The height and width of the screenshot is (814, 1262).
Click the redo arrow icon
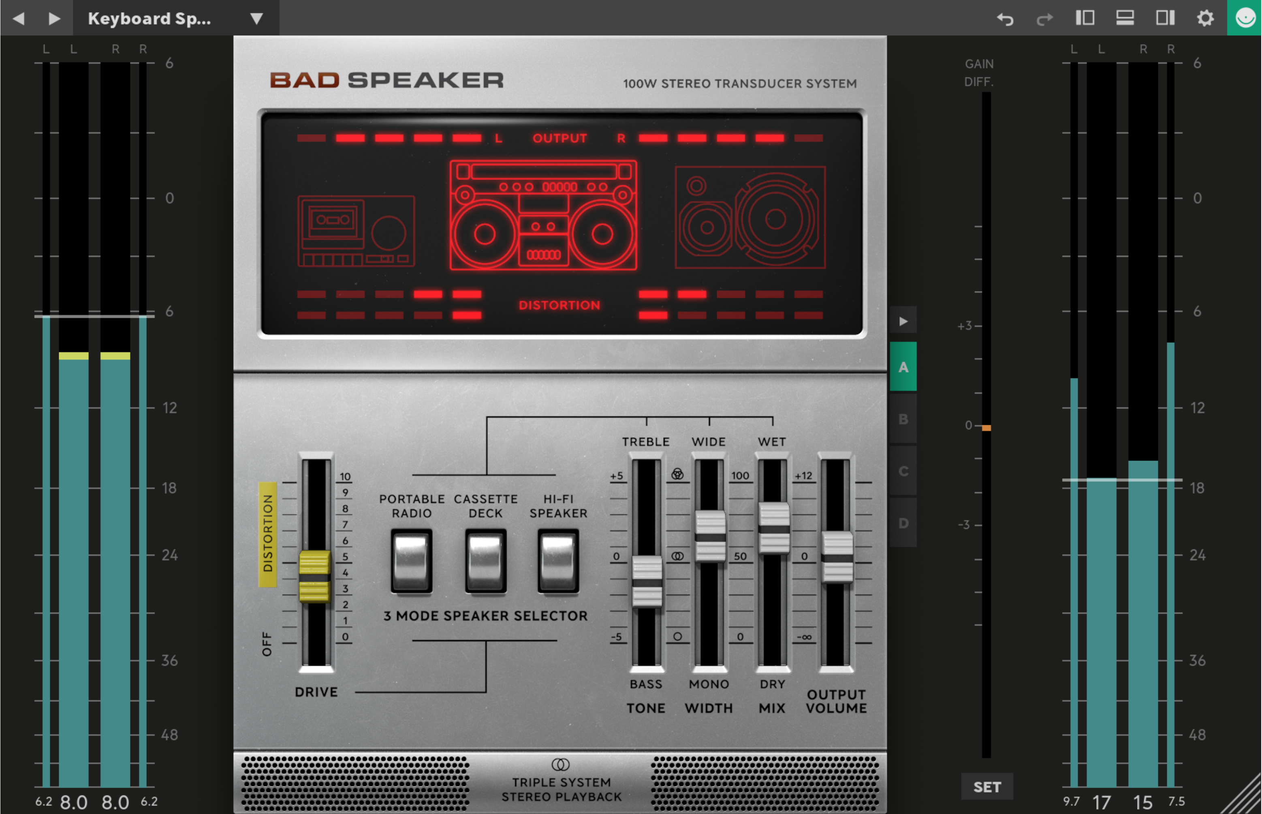click(1044, 19)
